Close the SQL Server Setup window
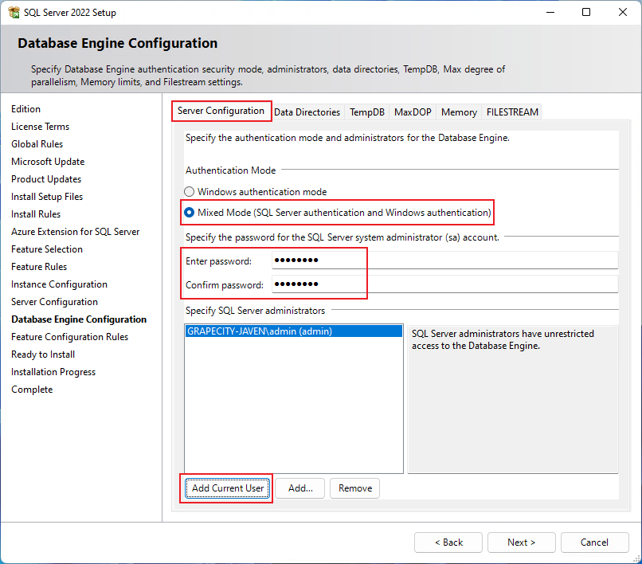Screen dimensions: 642x564 [x=623, y=12]
